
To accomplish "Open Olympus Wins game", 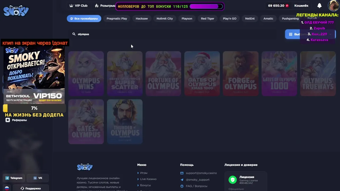I will tap(86, 73).
